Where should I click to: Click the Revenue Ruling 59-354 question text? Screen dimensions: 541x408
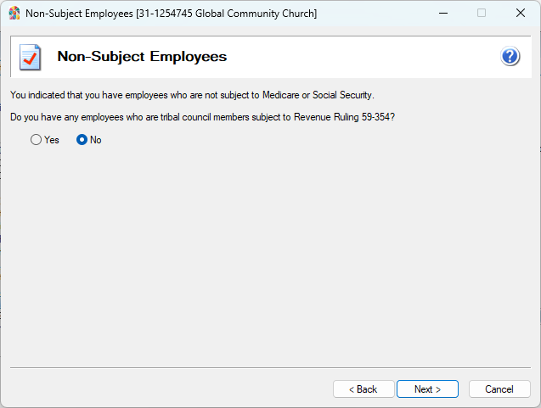202,116
